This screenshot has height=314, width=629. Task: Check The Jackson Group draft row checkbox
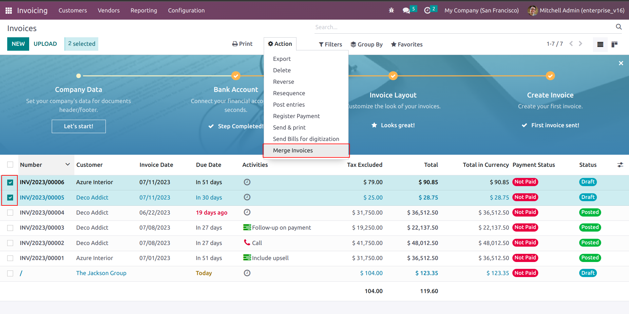(10, 273)
